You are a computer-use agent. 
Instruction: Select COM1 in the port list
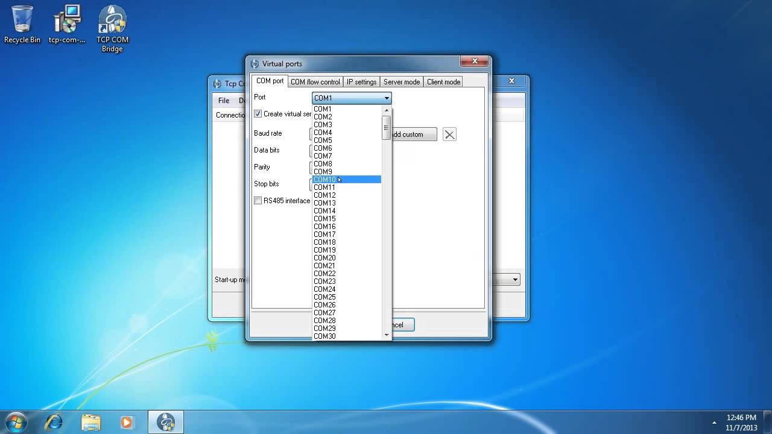pos(347,109)
